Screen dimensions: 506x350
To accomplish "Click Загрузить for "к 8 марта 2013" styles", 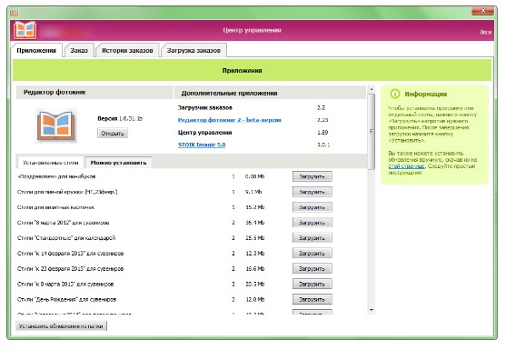I will click(313, 284).
